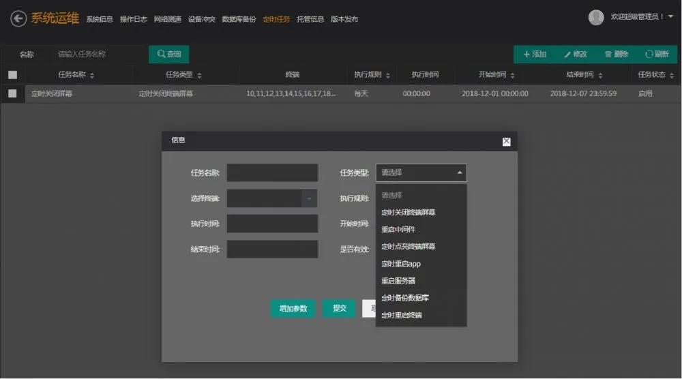Image resolution: width=682 pixels, height=379 pixels.
Task: Sort by 任务名称 column arrows
Action: pyautogui.click(x=92, y=75)
